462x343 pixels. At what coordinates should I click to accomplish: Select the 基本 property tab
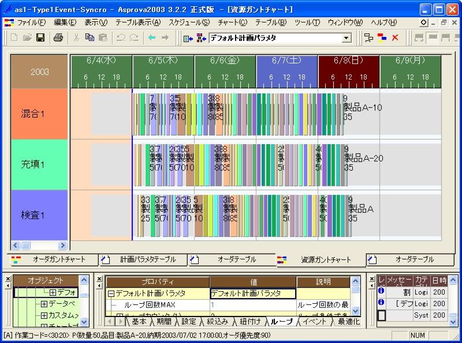pos(139,322)
